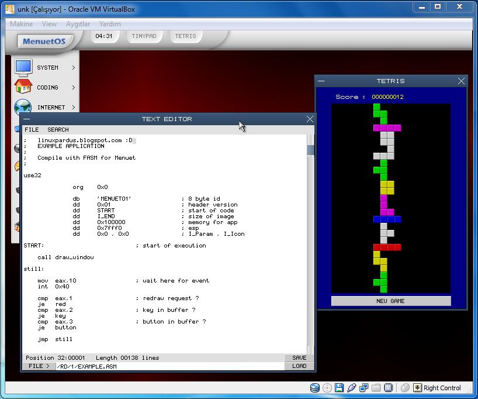Click the keyboard capture arrow icon in the VirtualBox status bar
The width and height of the screenshot is (478, 399).
click(417, 388)
